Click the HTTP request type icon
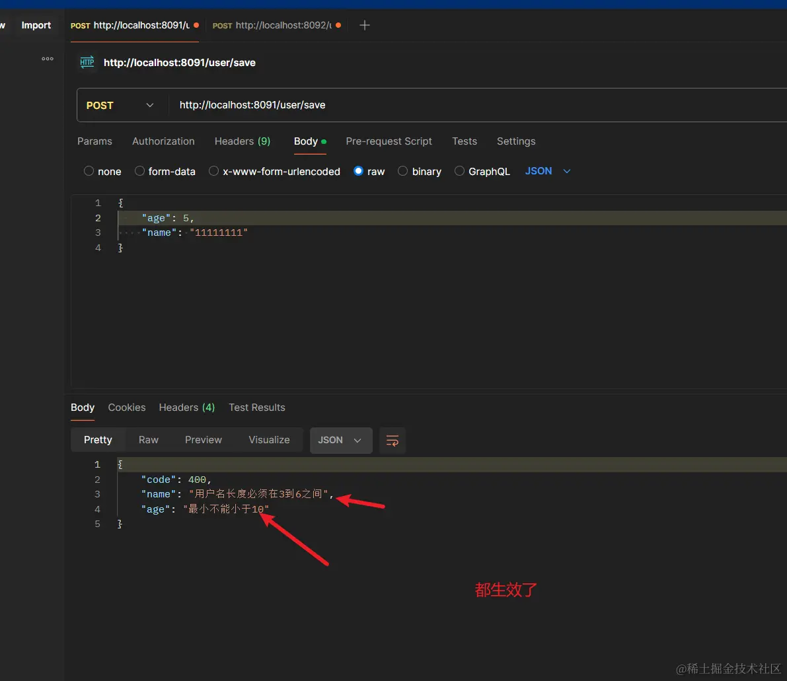 87,62
